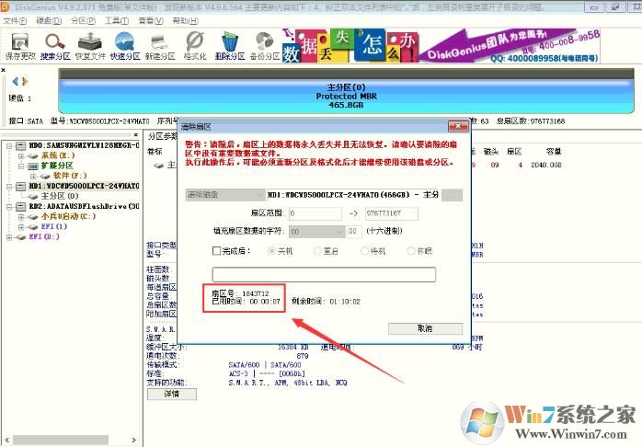The image size is (642, 447).
Task: Click the RD2 ADATA USB disk icon
Action: coord(21,206)
